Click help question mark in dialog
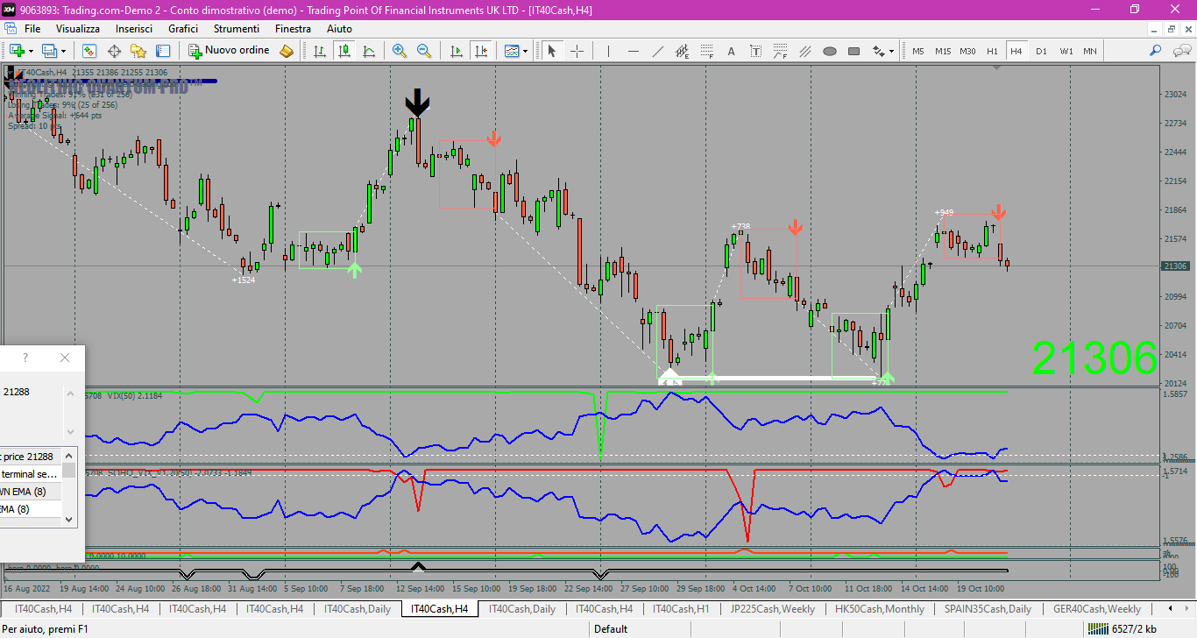1197x638 pixels. point(25,358)
